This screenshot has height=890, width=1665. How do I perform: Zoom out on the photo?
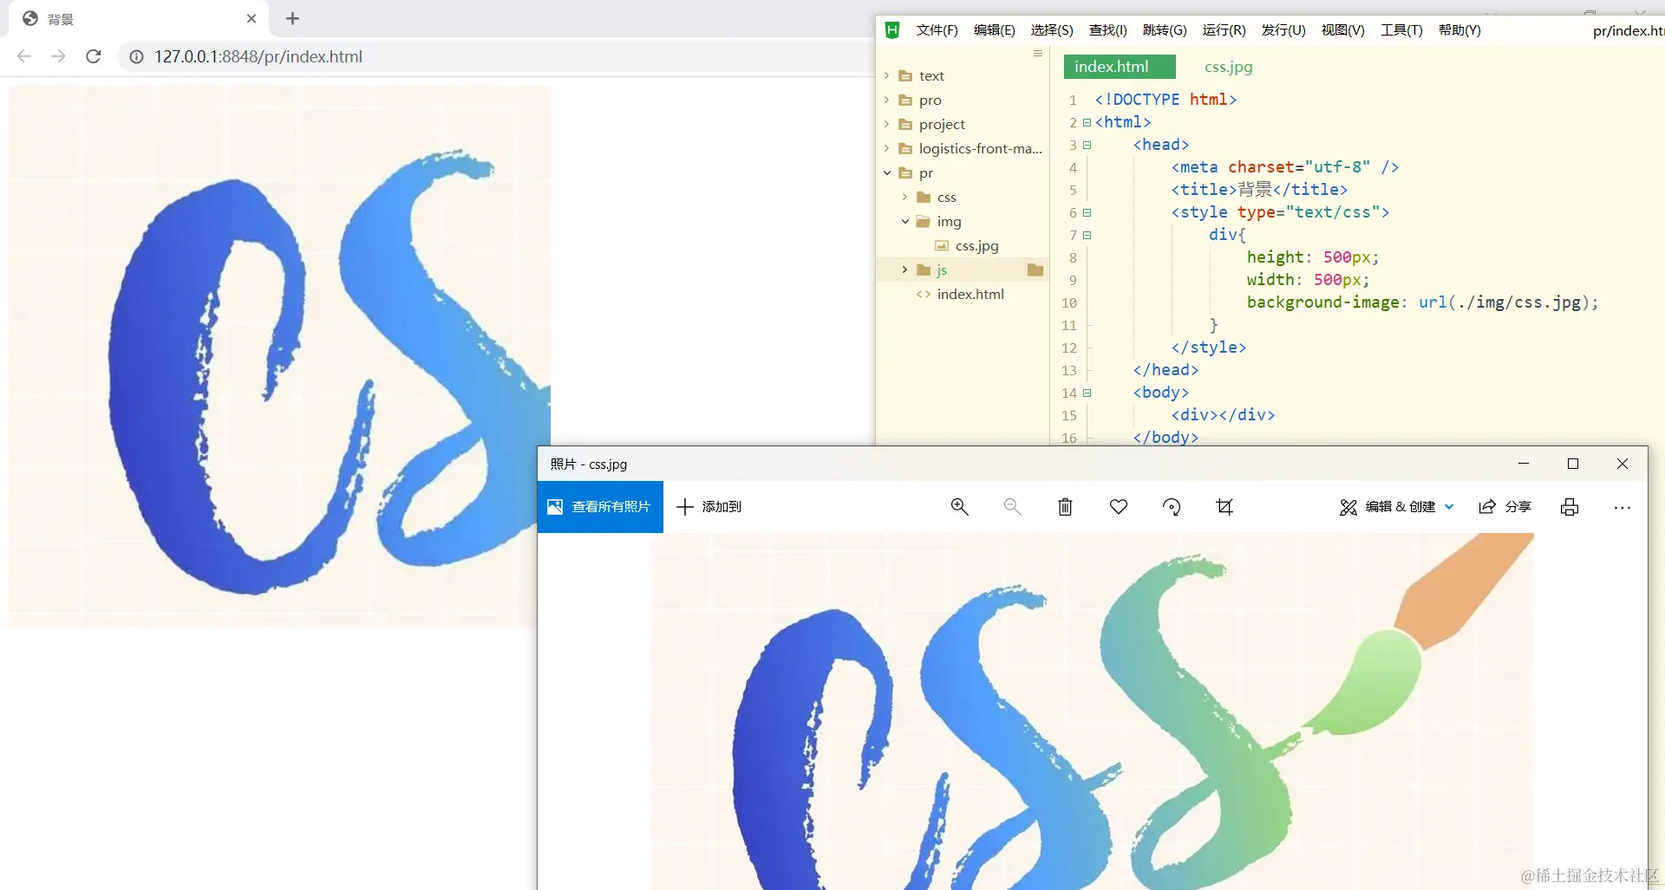click(x=1012, y=507)
